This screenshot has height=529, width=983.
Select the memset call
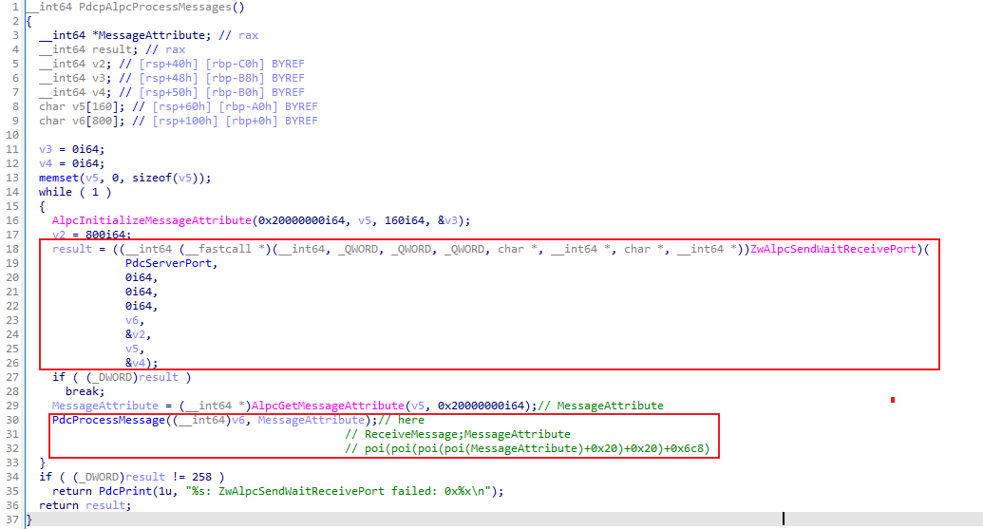pos(58,178)
